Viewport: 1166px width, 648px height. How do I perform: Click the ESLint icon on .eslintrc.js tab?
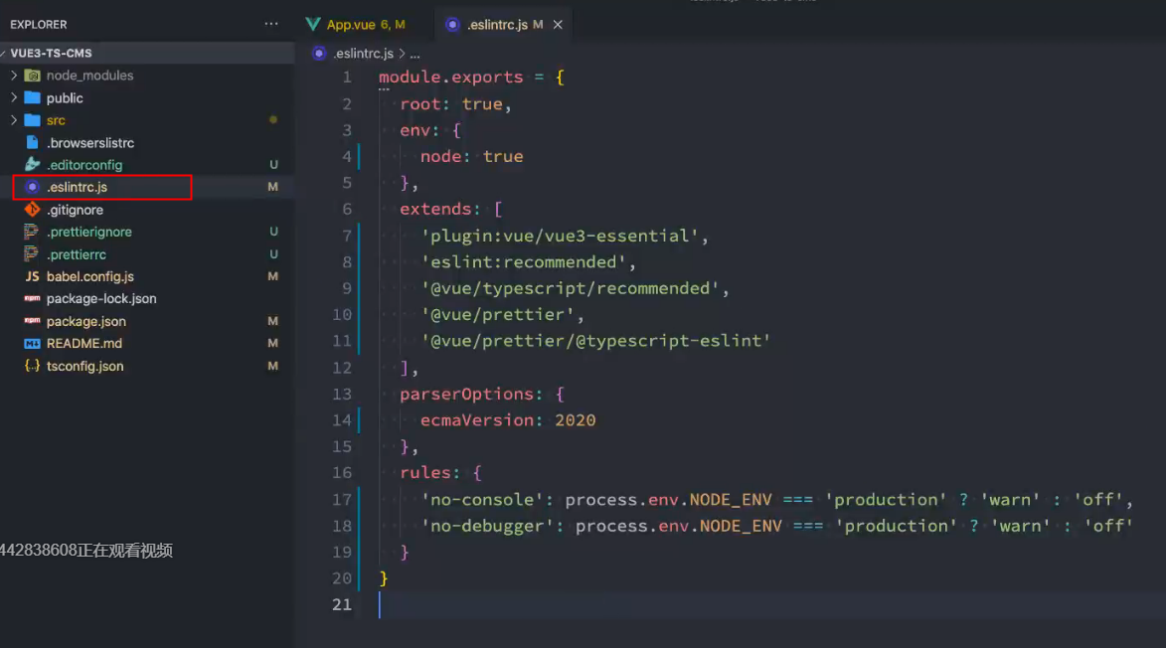[452, 25]
